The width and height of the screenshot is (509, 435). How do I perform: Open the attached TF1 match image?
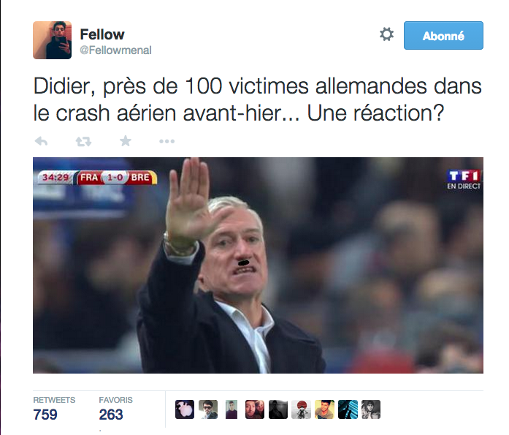258,265
